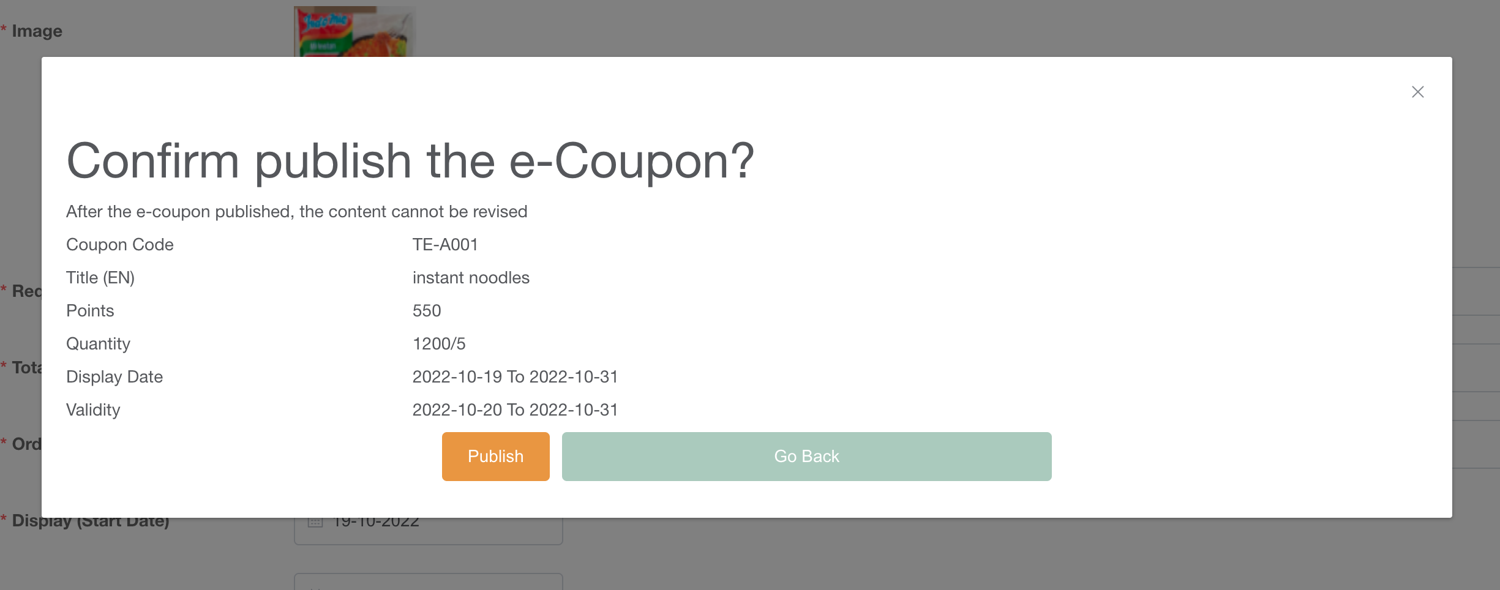Select the instant noodles image thumbnail

point(354,32)
